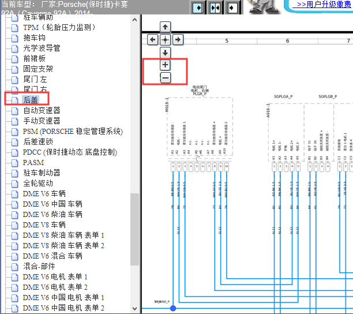Select PDCC (保时捷动态 底盘控制)
This screenshot has width=353, height=314.
click(x=70, y=152)
